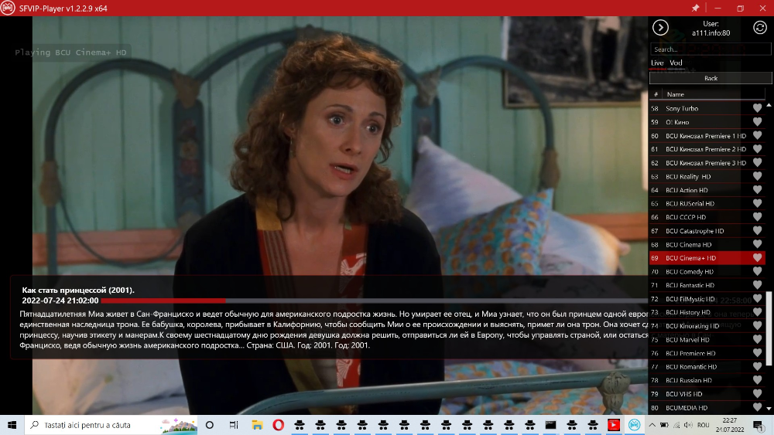Click the taskbar search box

pos(111,425)
